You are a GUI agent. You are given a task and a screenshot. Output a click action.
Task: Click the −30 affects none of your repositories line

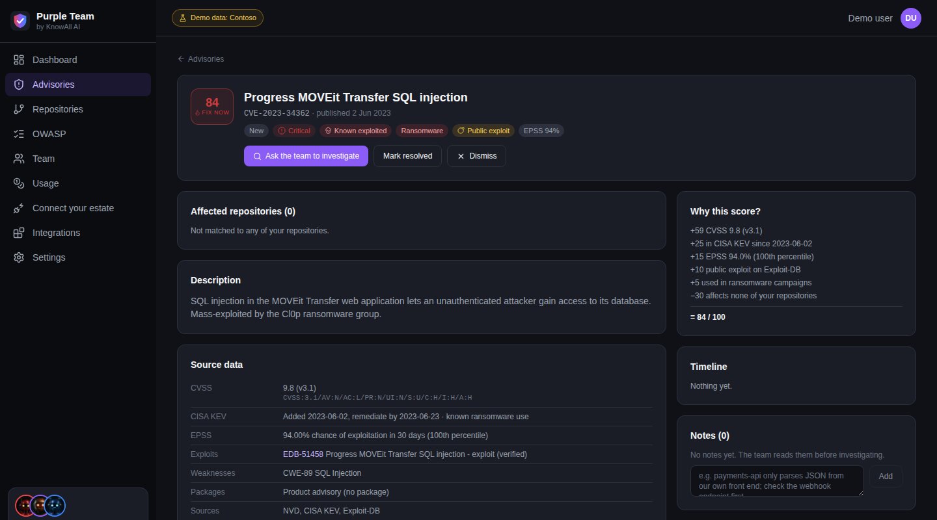point(754,296)
